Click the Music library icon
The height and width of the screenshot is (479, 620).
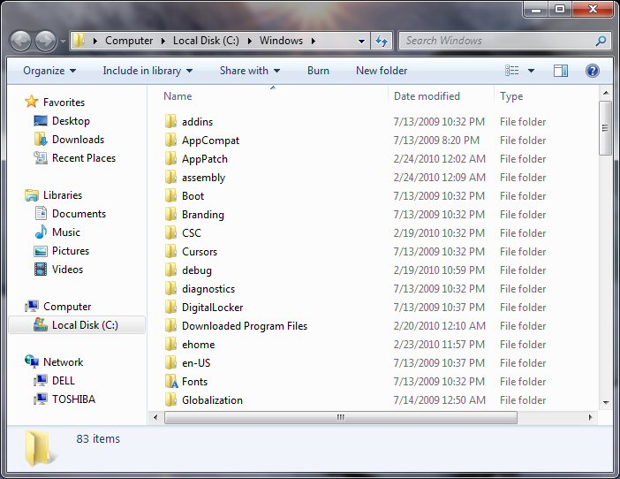coord(41,232)
